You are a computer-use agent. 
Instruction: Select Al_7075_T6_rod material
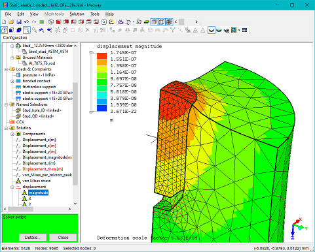click(x=42, y=63)
